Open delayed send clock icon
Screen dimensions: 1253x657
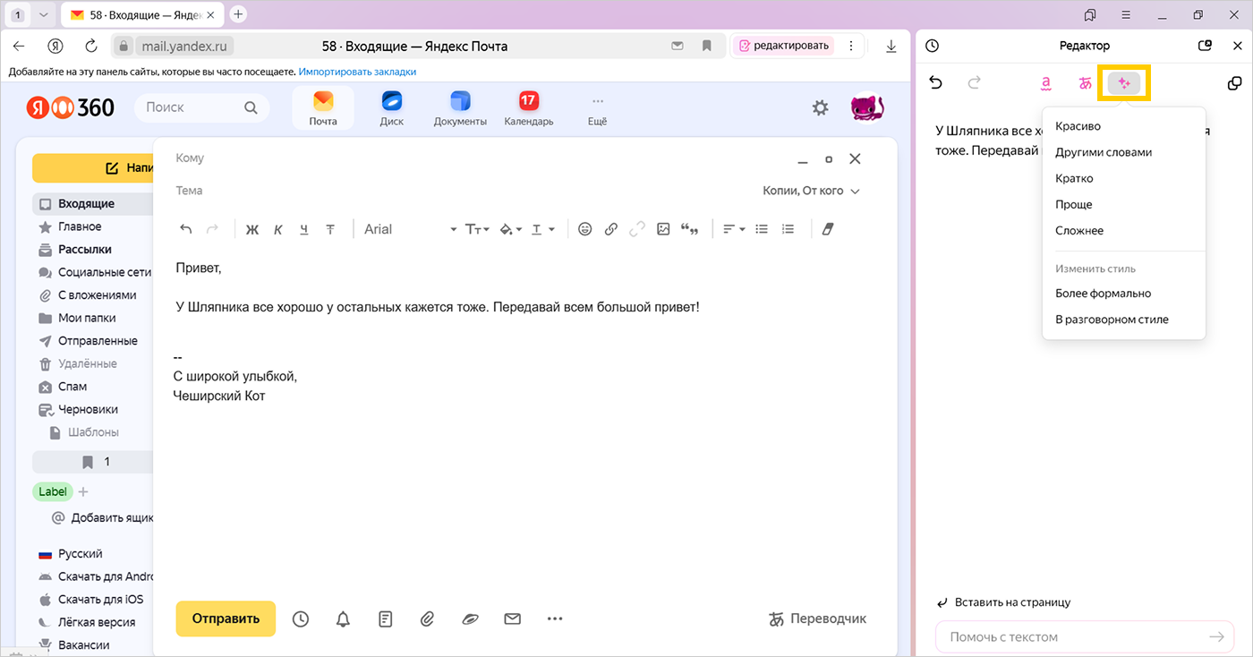[x=301, y=619]
